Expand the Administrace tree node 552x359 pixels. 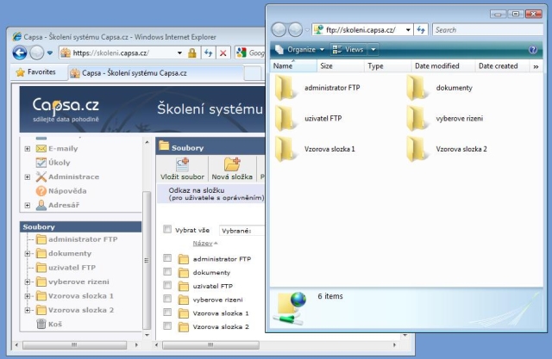28,176
